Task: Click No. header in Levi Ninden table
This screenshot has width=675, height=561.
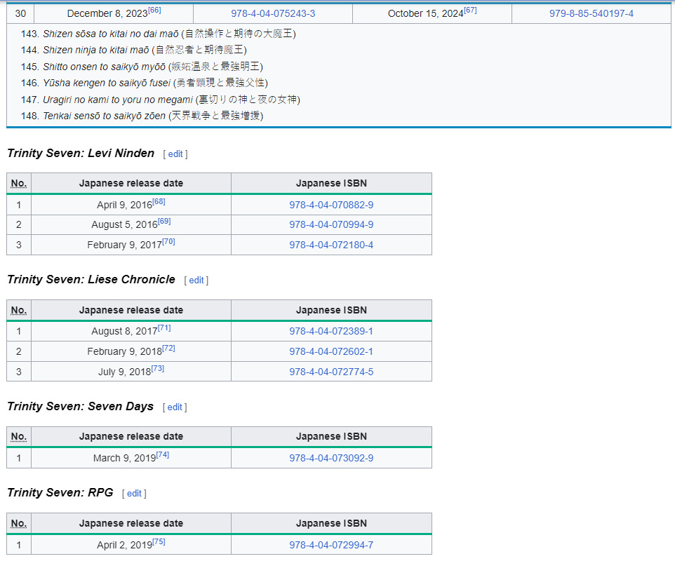Action: click(19, 184)
